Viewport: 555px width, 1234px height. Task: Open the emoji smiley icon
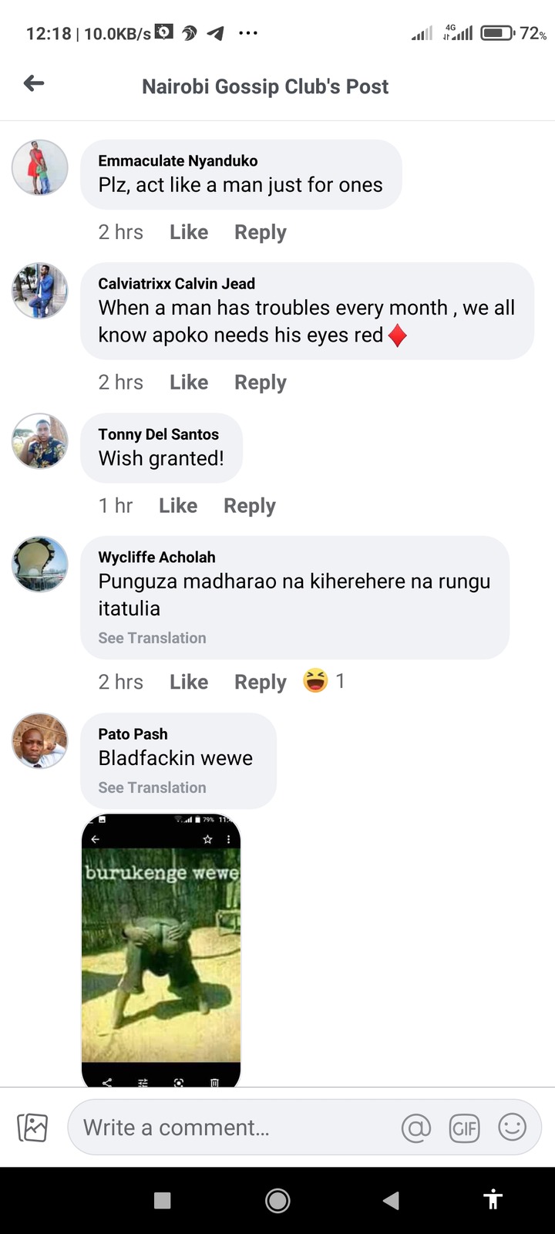tap(512, 1128)
